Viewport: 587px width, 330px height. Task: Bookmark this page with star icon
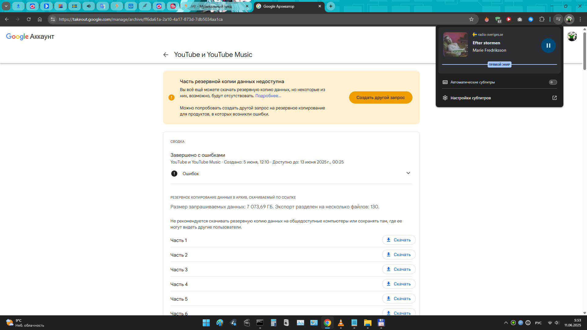471,19
